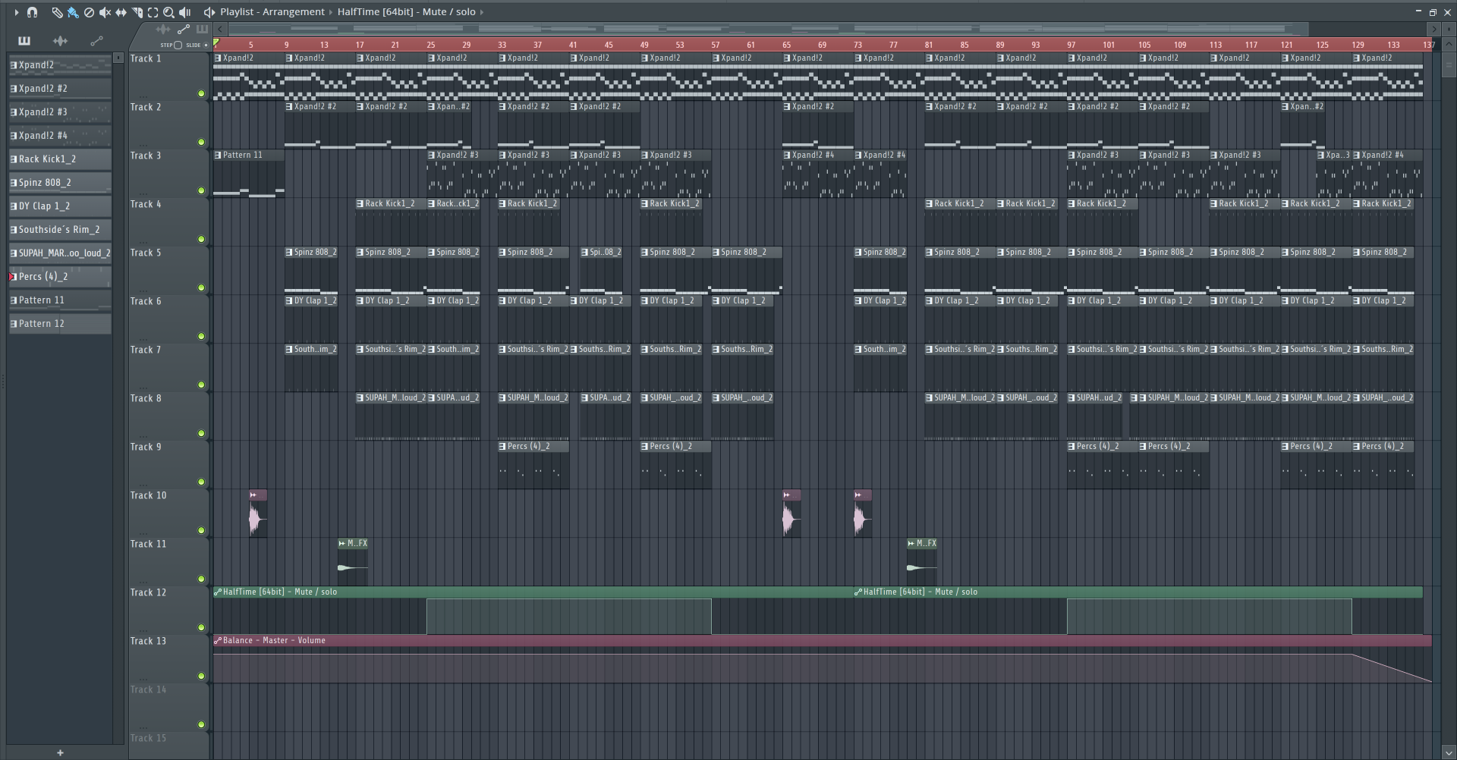Open clip menu of first Xpand!2 clip

coord(218,58)
